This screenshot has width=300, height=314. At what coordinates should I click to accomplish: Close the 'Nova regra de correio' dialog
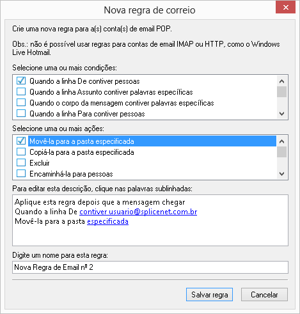coord(285,8)
